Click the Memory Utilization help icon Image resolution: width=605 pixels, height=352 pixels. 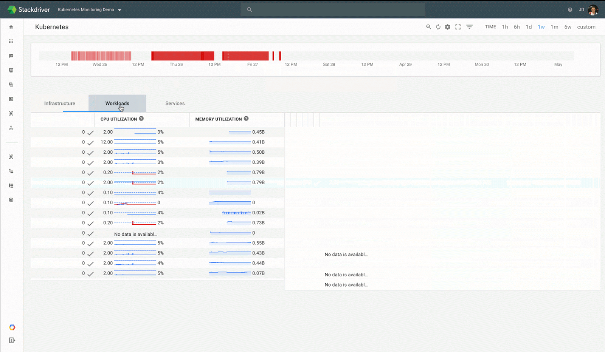(246, 119)
